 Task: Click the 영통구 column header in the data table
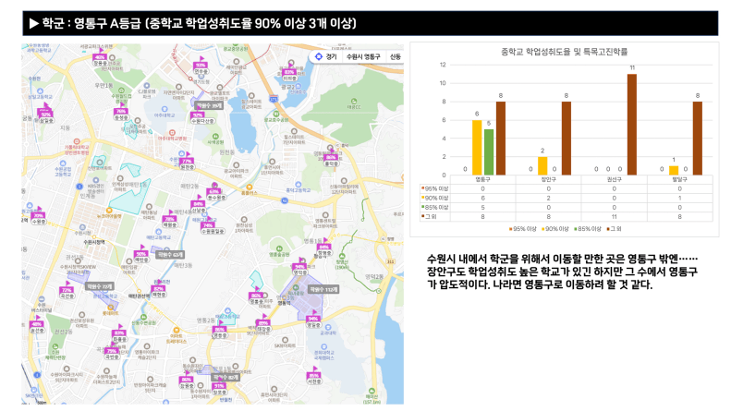(482, 179)
